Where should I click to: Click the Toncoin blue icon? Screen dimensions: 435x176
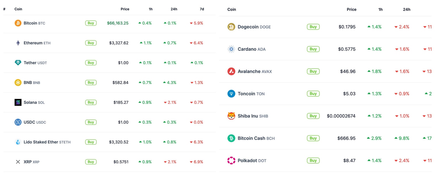(231, 94)
